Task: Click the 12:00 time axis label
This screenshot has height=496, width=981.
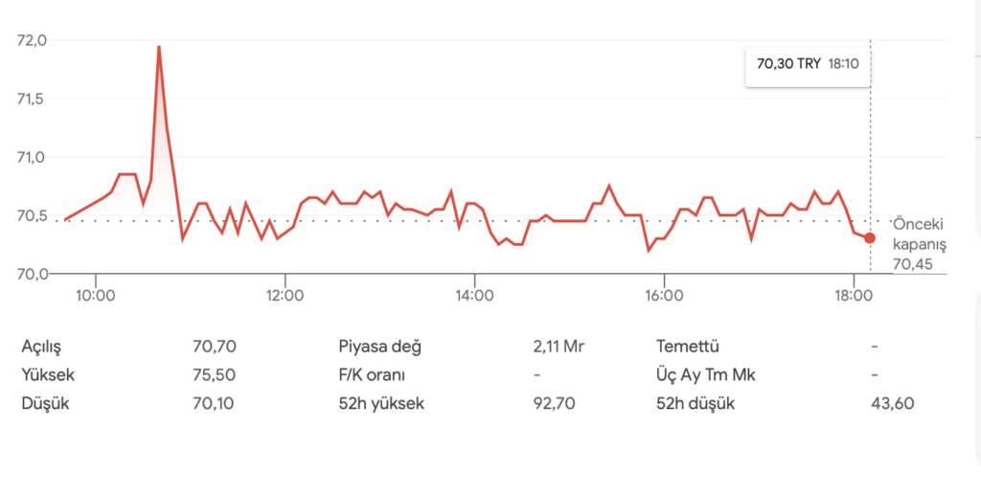Action: coord(285,295)
